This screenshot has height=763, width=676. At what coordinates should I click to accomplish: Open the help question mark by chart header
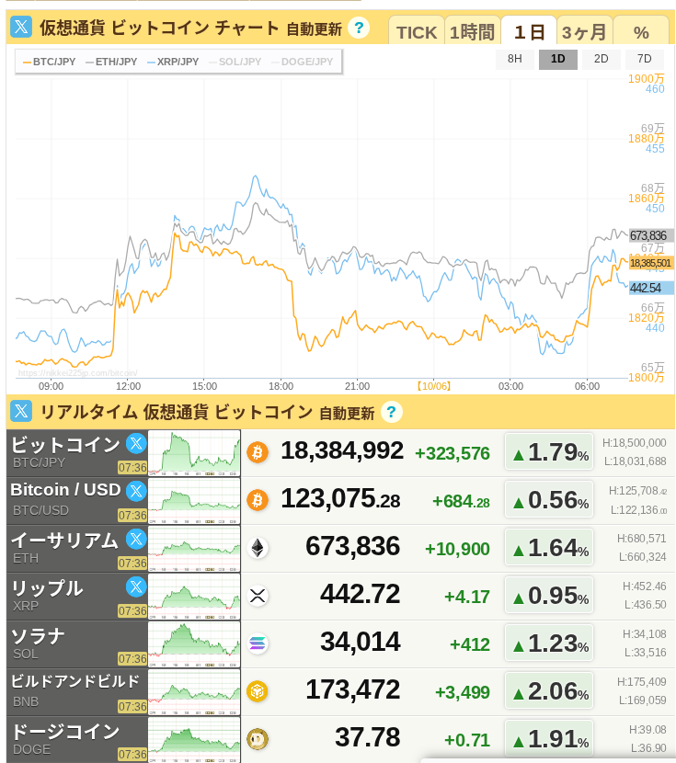[359, 28]
